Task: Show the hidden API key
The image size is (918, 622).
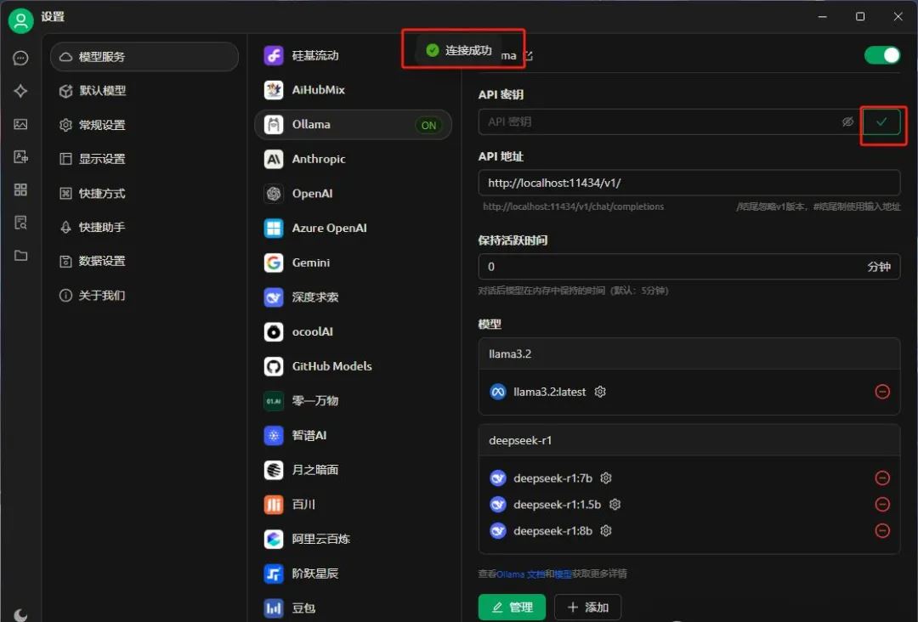Action: [x=847, y=122]
